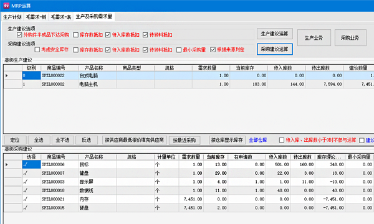Viewport: 374px width, 224px height.
Task: Click the 选择 column header
Action: pyautogui.click(x=31, y=157)
